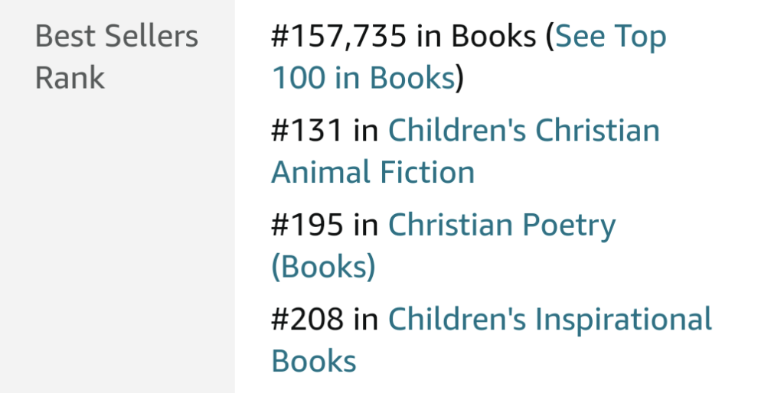Click "Books" below Children's Inspirational

pyautogui.click(x=314, y=361)
